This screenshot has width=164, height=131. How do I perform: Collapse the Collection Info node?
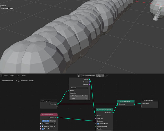42,115
